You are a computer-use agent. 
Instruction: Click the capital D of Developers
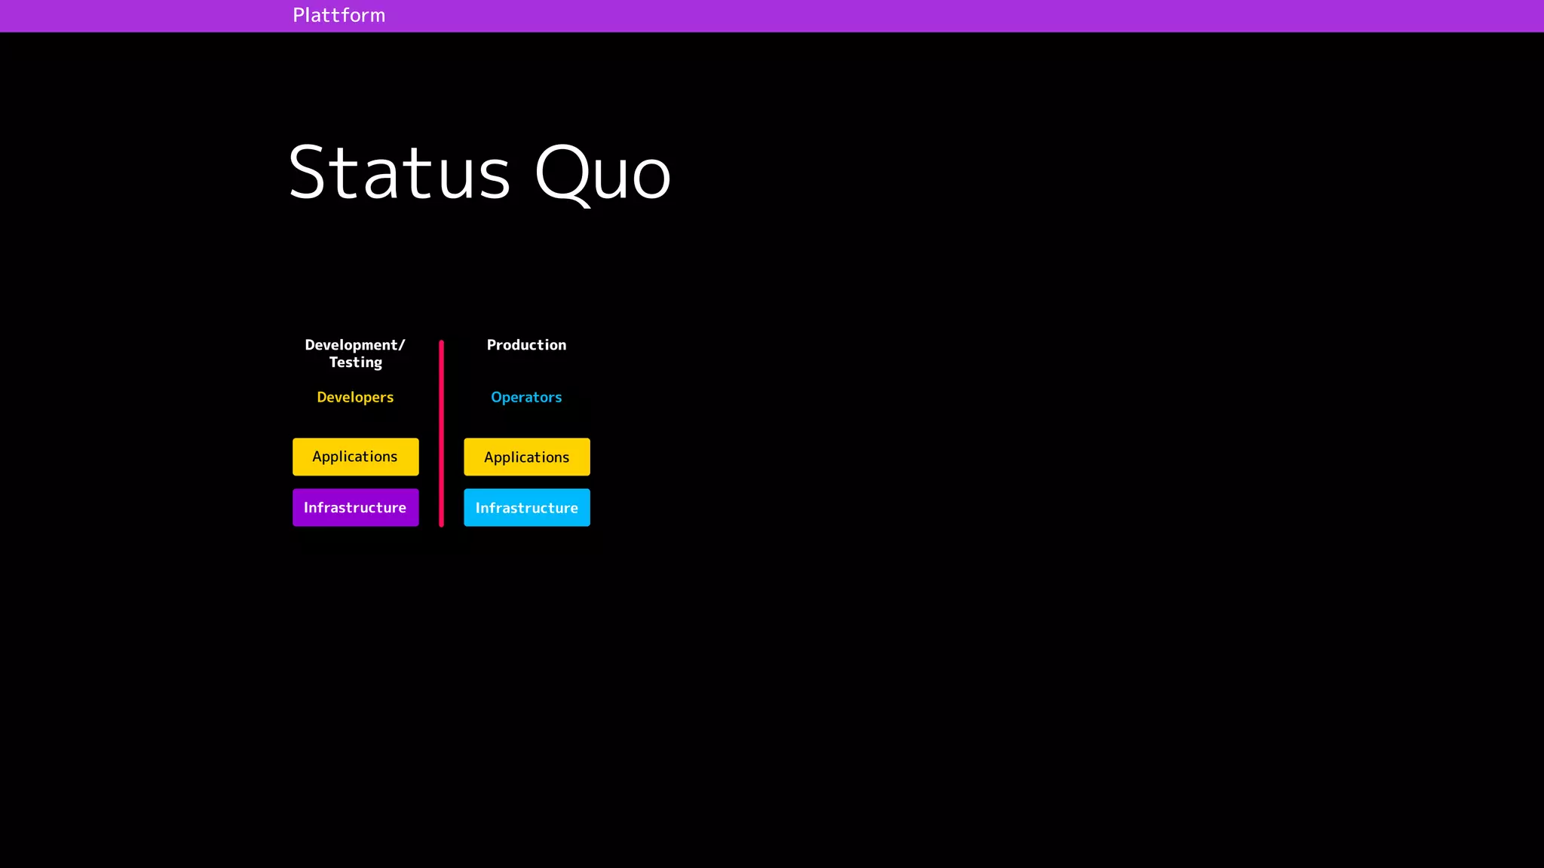tap(322, 397)
